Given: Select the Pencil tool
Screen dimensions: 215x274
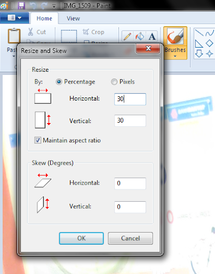Looking at the screenshot, I should tap(127, 36).
